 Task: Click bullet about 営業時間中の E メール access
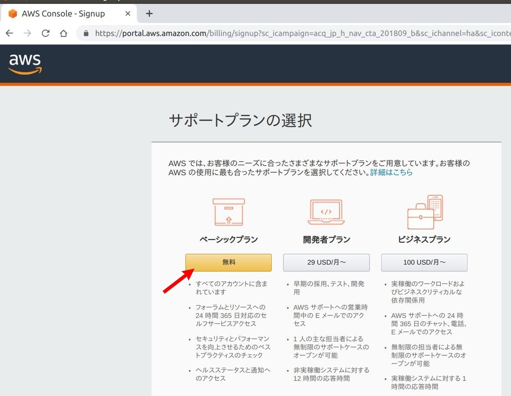[x=330, y=315]
